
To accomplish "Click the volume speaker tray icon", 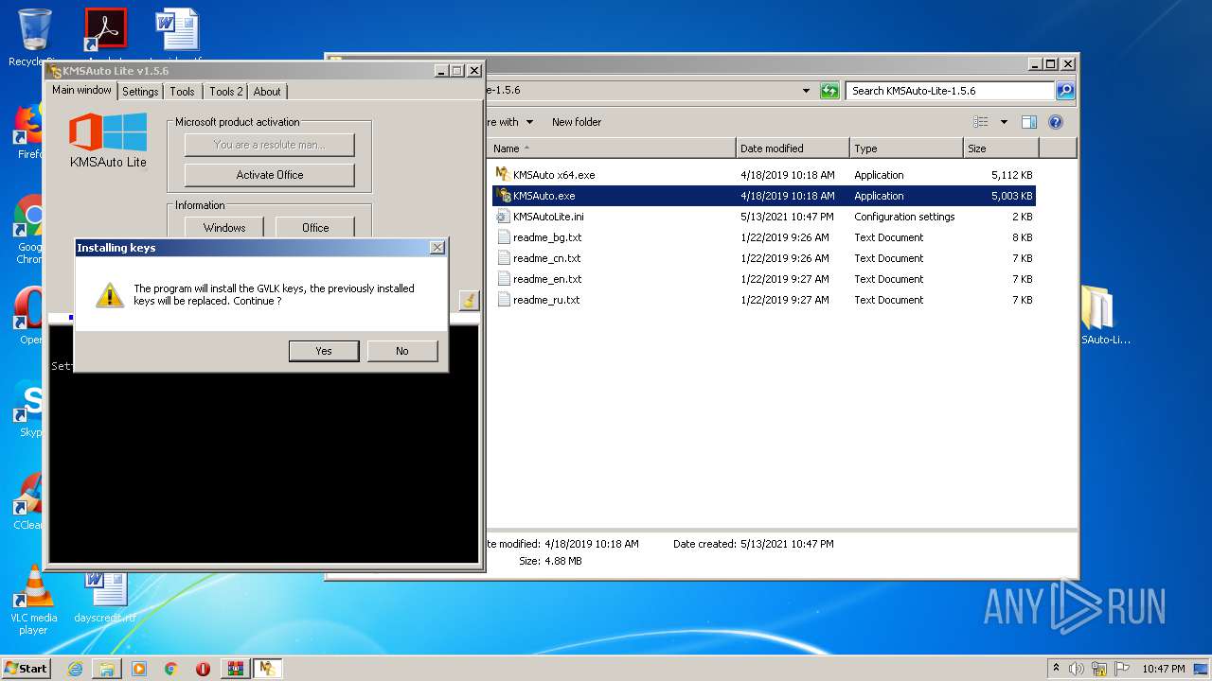I will point(1077,669).
